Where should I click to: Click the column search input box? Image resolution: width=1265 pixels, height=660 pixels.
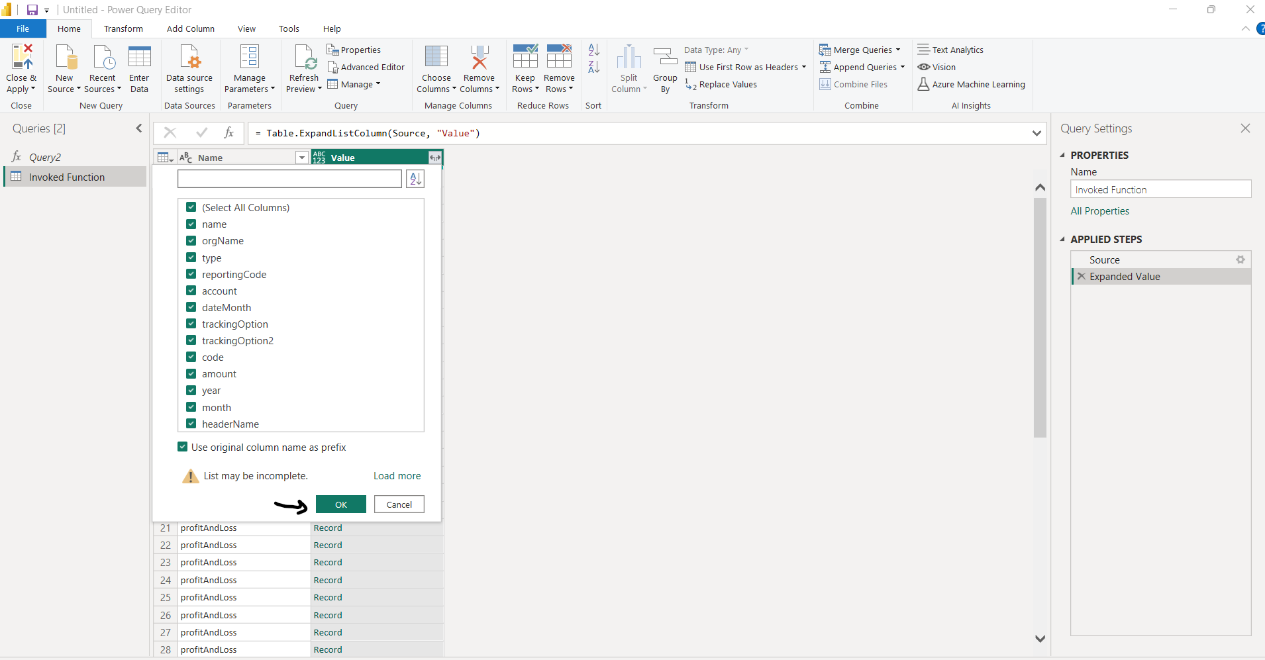[x=289, y=179]
